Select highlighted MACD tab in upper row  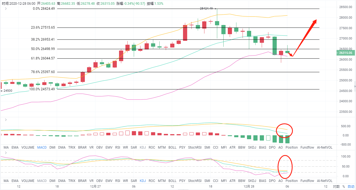tap(42, 147)
